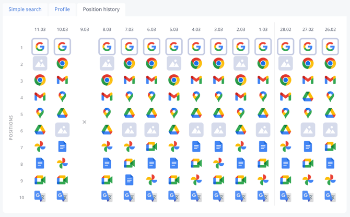Select the Chrome icon in the 5.03 column
This screenshot has height=217, width=350.
tap(174, 81)
